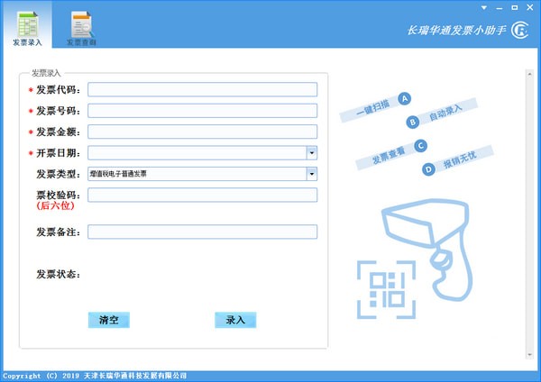
Task: Expand the 开票日期 date dropdown
Action: tap(311, 152)
